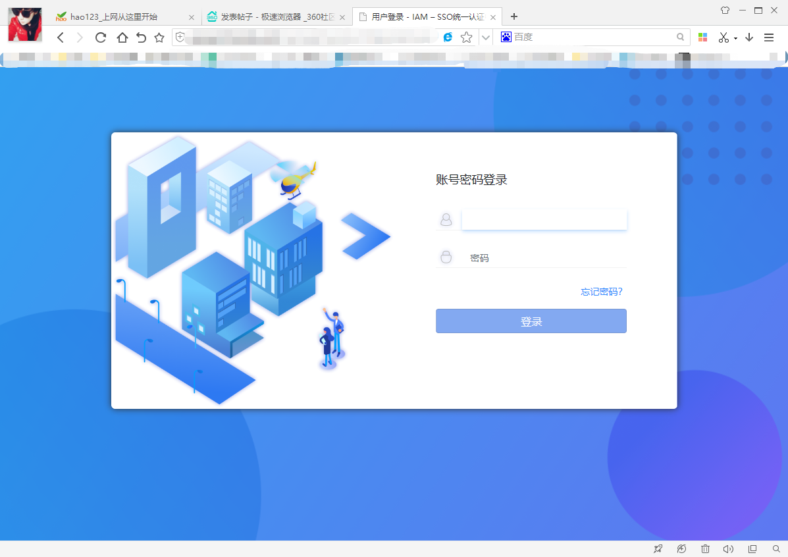Image resolution: width=788 pixels, height=557 pixels.
Task: Close the 发表帖子 tab
Action: tap(342, 17)
